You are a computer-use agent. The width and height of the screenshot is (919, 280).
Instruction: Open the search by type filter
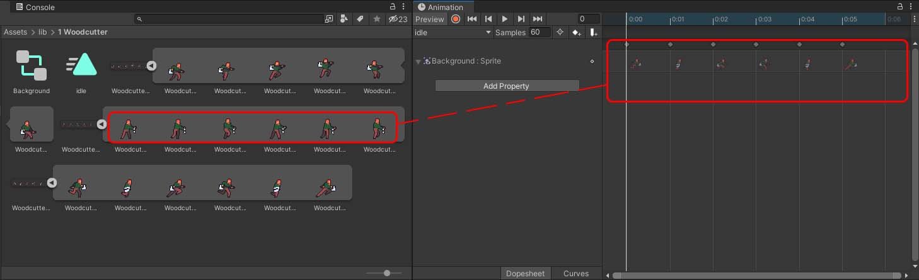click(x=344, y=19)
